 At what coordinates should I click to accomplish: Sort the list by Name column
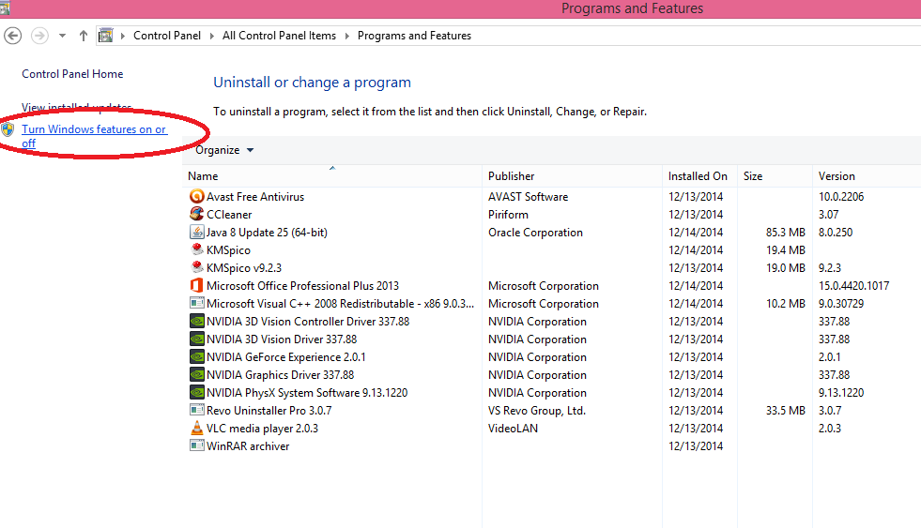coord(331,176)
